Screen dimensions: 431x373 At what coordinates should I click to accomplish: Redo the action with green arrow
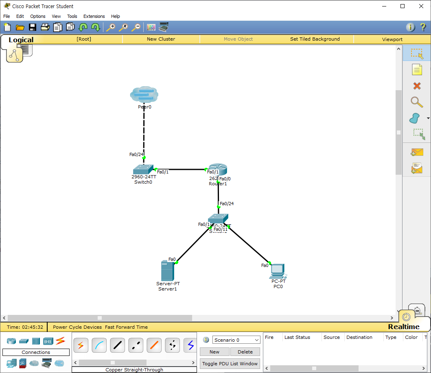96,27
